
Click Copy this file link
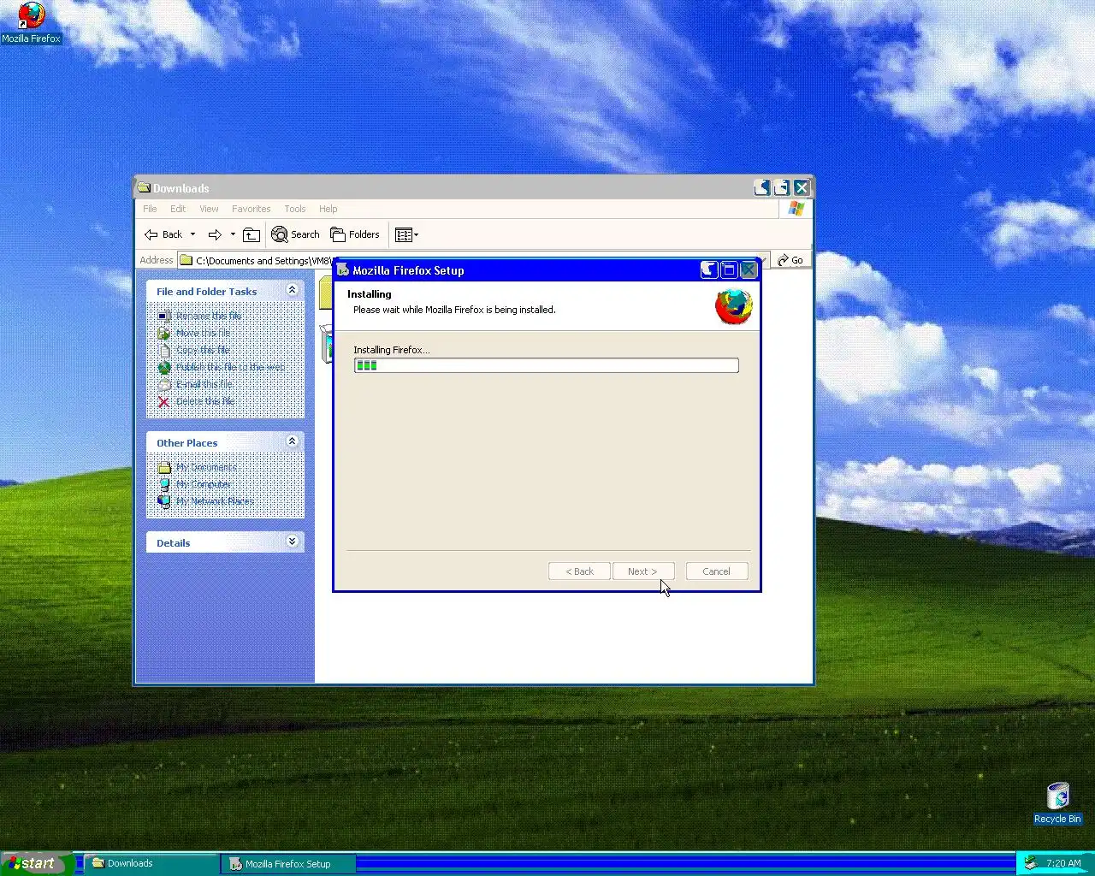coord(203,351)
